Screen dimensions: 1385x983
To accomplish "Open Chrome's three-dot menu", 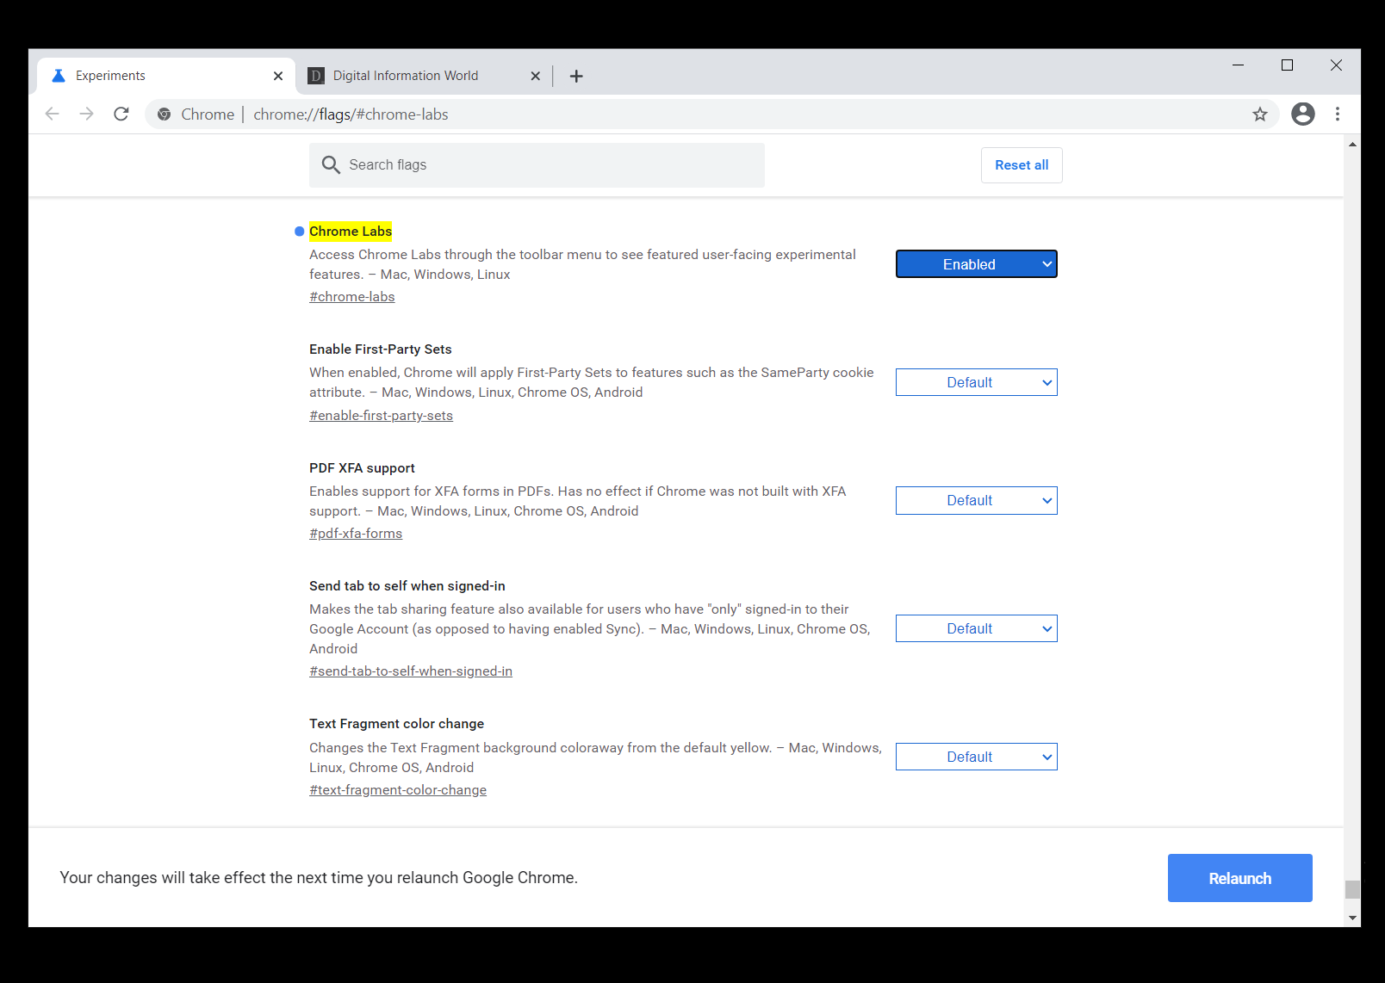I will (1338, 114).
